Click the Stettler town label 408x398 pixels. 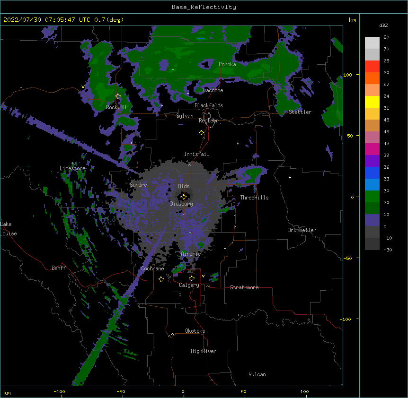pyautogui.click(x=300, y=112)
